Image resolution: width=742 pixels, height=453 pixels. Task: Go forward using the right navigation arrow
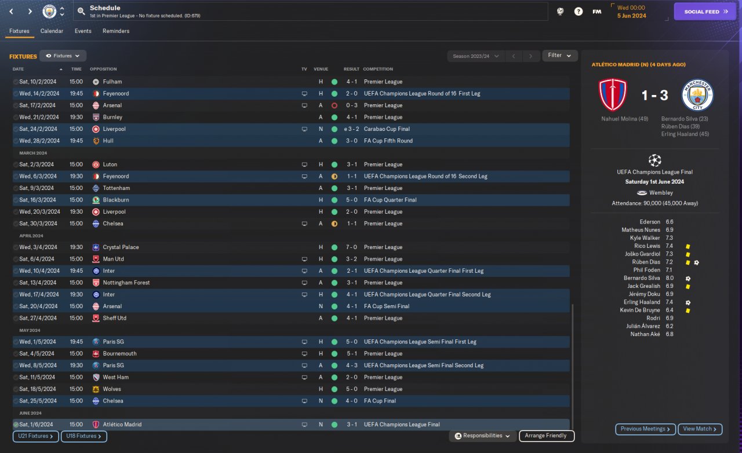(30, 12)
